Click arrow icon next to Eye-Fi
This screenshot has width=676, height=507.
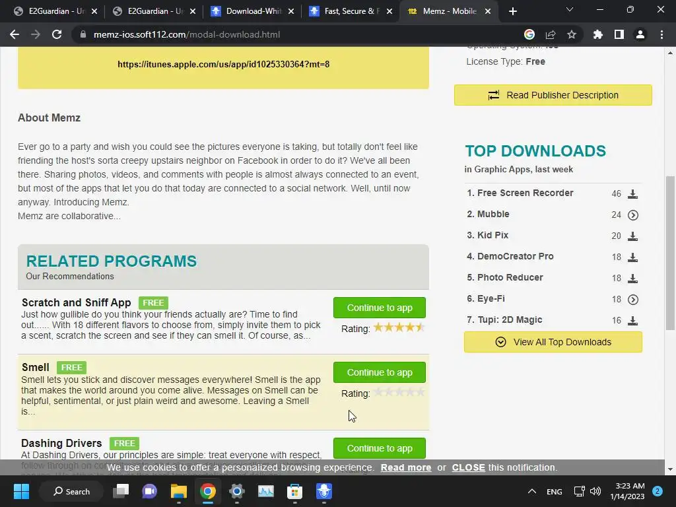pyautogui.click(x=632, y=300)
